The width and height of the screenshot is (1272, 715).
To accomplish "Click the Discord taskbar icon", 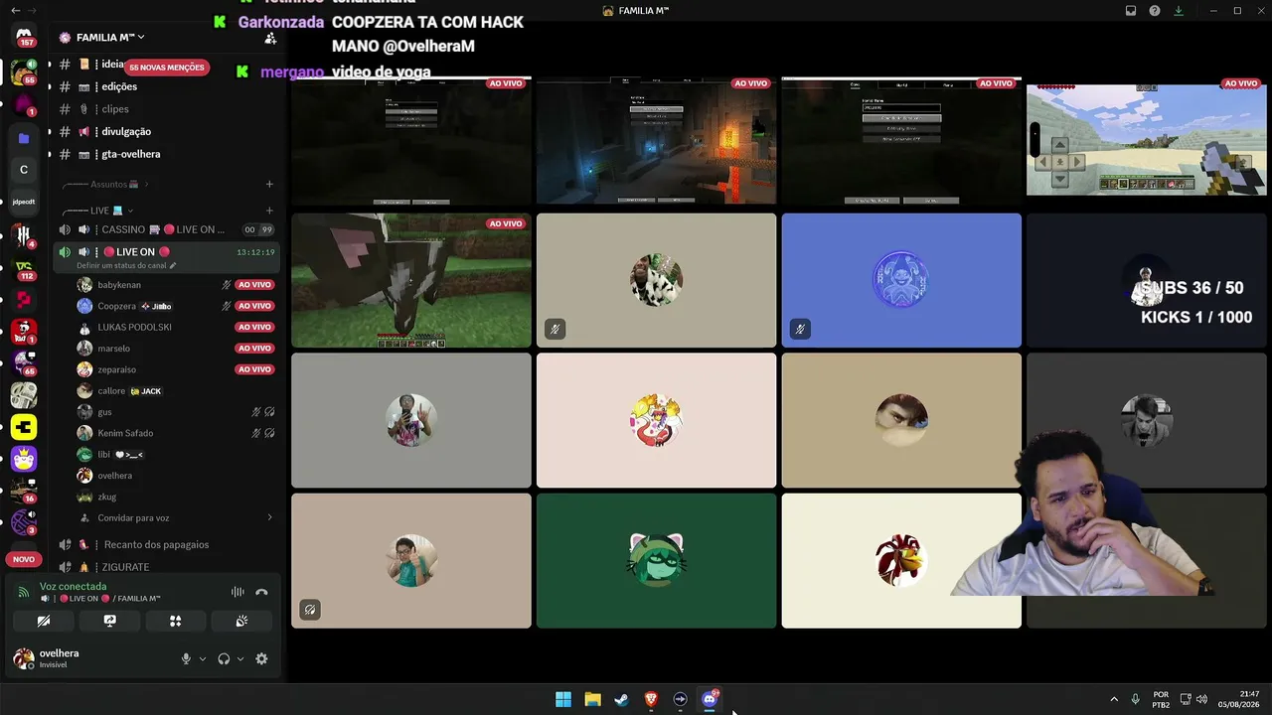I will [x=710, y=699].
